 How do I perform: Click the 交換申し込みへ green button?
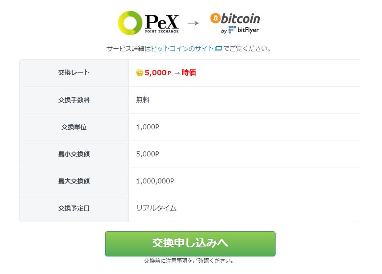point(190,244)
